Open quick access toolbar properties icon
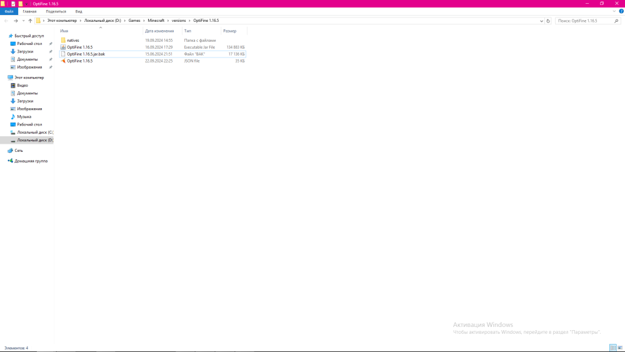 pyautogui.click(x=12, y=4)
